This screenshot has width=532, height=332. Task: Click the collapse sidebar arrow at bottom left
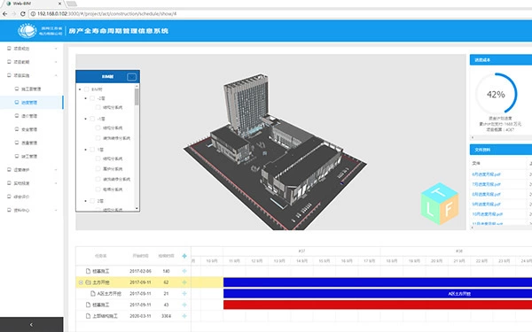coord(31,325)
